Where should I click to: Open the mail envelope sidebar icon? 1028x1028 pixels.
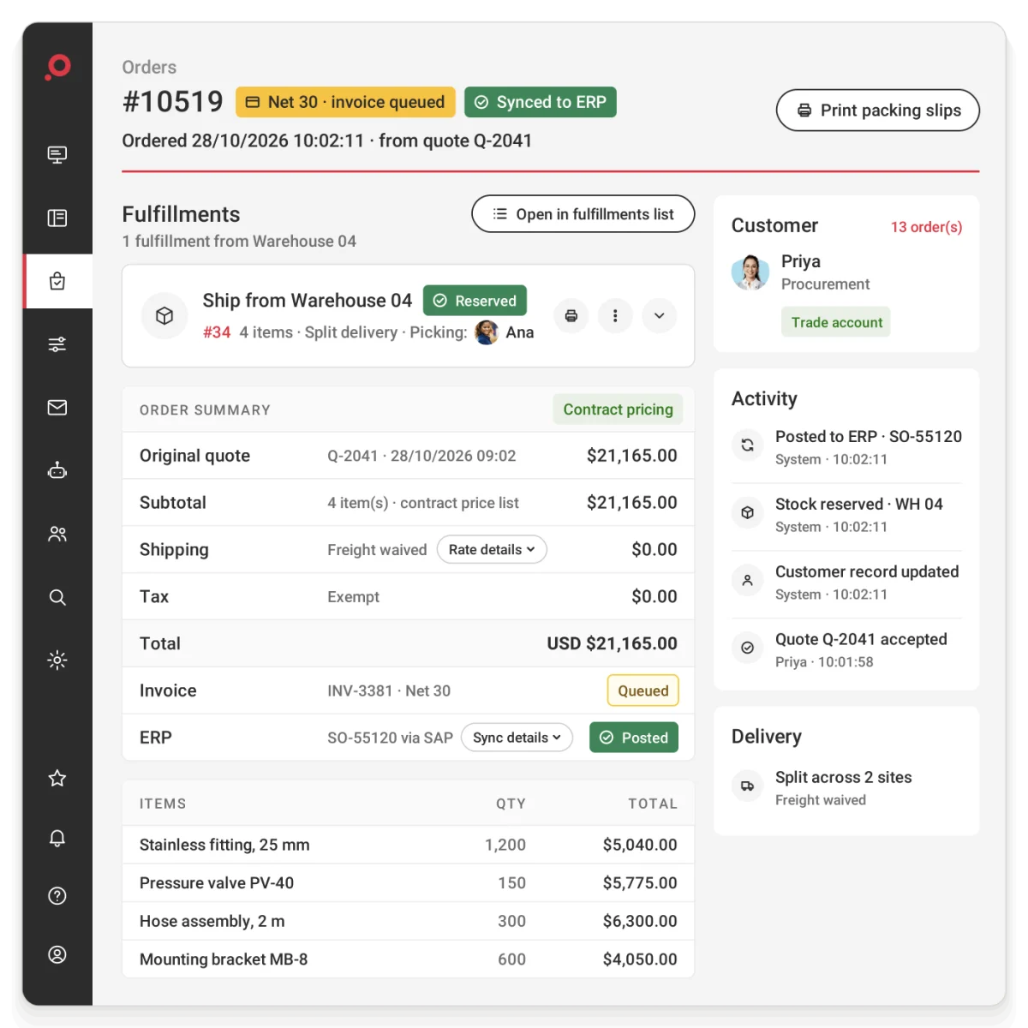click(57, 408)
